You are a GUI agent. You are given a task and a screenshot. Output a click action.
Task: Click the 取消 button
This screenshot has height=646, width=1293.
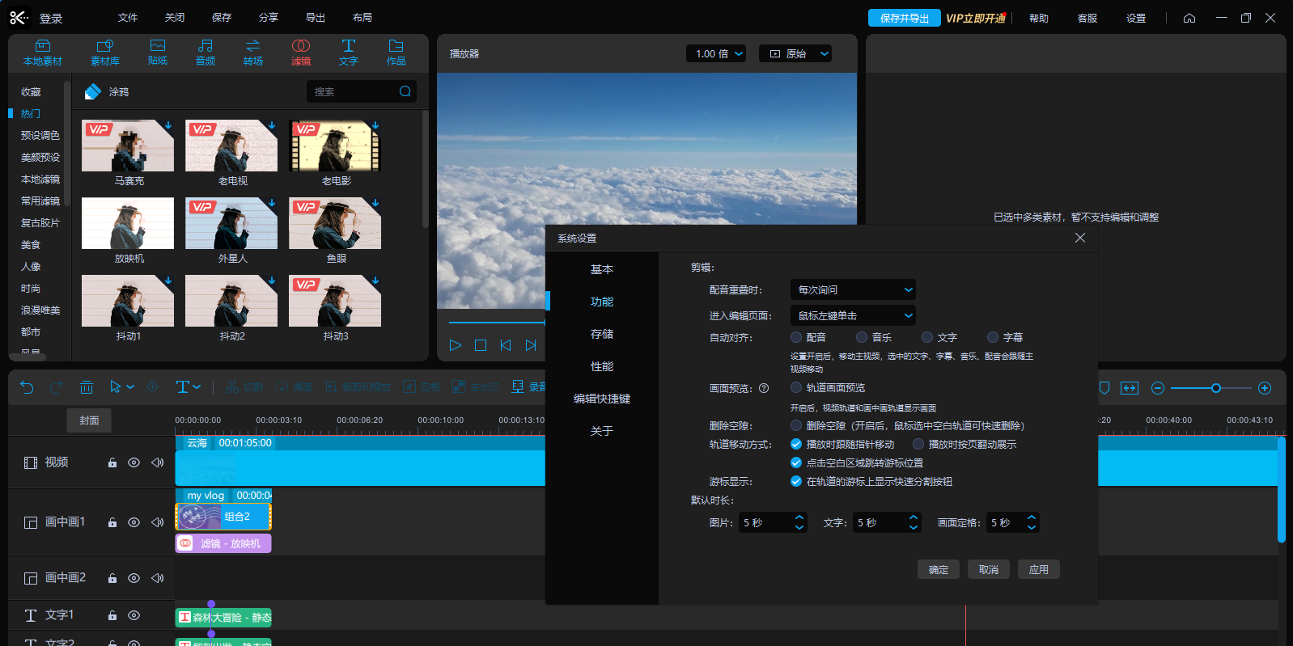coord(989,569)
